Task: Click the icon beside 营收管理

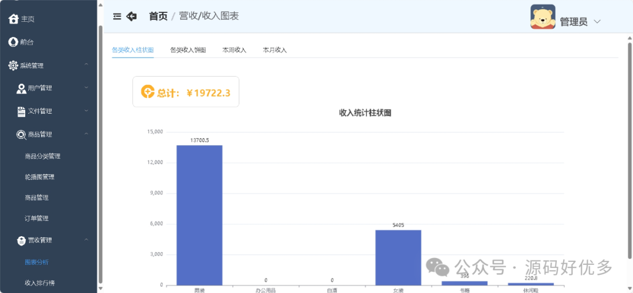Action: click(x=22, y=240)
